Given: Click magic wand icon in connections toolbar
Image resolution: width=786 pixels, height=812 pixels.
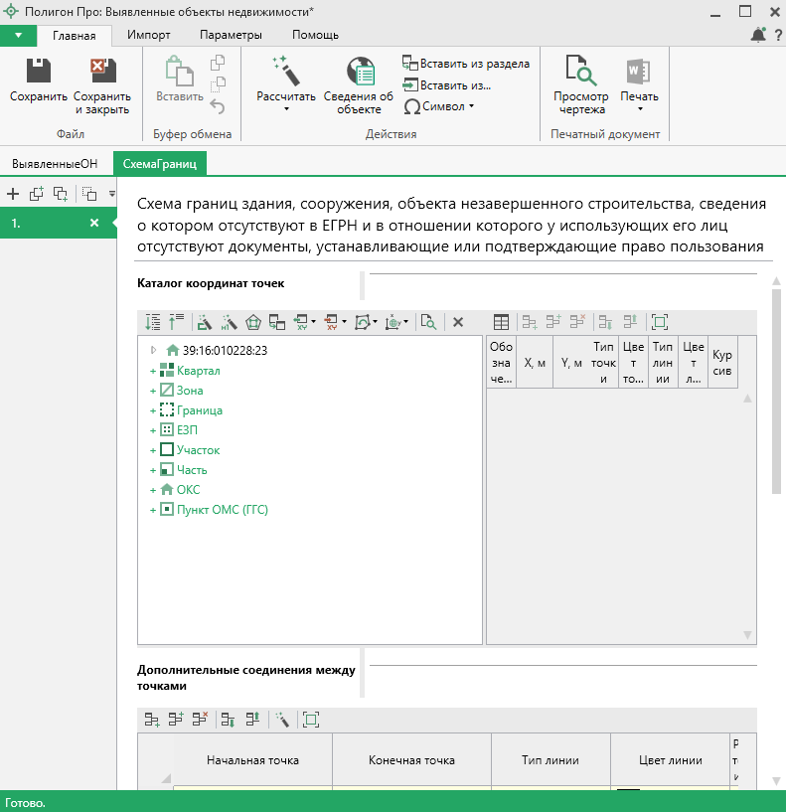Looking at the screenshot, I should click(x=282, y=720).
